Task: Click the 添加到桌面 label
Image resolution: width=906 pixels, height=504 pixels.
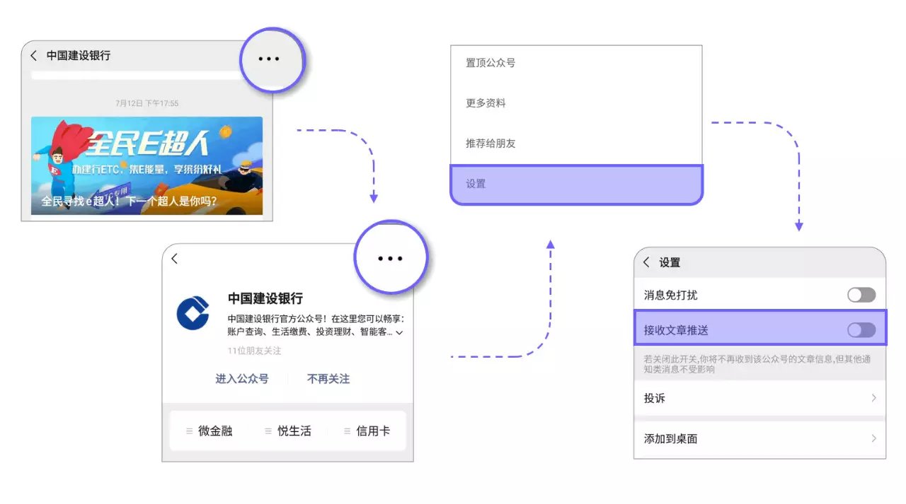Action: pyautogui.click(x=670, y=438)
